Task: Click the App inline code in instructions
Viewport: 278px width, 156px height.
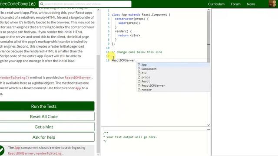Action: (78, 88)
